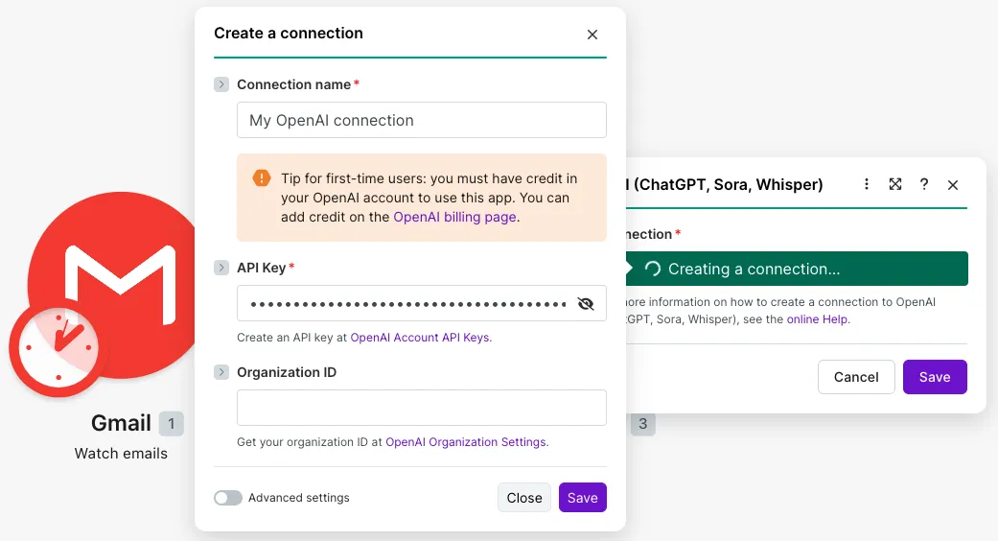Expand the Organization ID field chevron
998x541 pixels.
point(221,372)
